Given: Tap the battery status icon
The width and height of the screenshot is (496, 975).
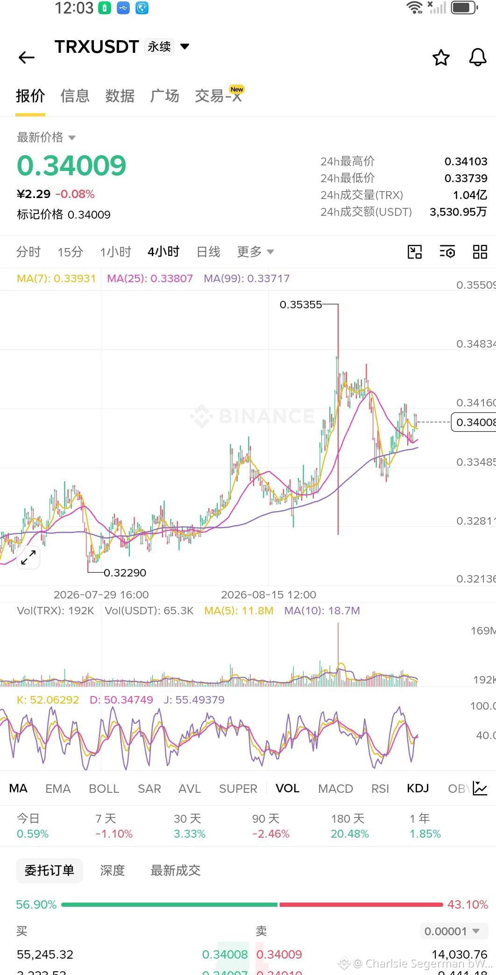Looking at the screenshot, I should pos(465,8).
